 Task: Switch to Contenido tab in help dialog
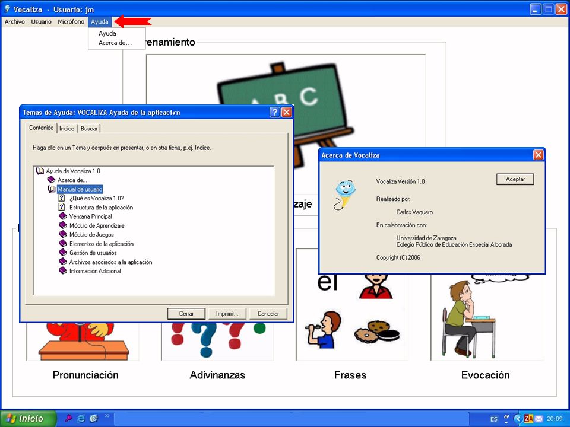click(41, 128)
